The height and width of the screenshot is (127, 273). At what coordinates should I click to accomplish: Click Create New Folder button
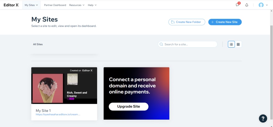pyautogui.click(x=187, y=22)
